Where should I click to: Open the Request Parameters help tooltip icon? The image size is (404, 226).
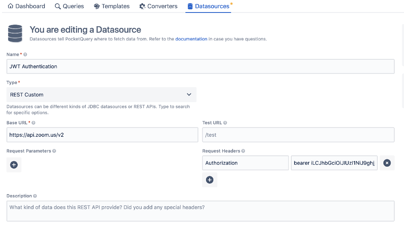(x=54, y=151)
